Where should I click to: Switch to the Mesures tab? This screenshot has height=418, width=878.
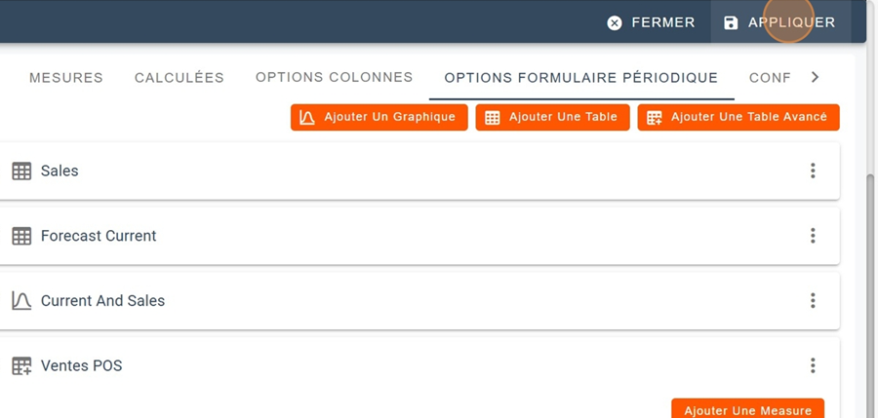point(66,78)
